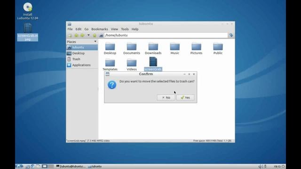The image size is (301, 169).
Task: Open the Edit menu
Action: click(79, 29)
